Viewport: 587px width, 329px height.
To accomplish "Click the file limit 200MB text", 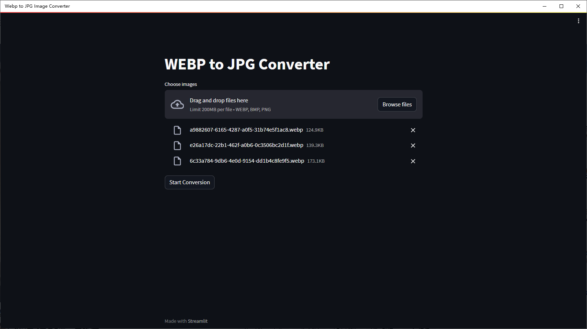I will [230, 109].
